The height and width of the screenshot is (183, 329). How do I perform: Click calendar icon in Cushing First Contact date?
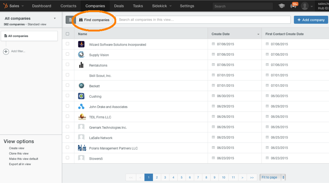click(267, 96)
